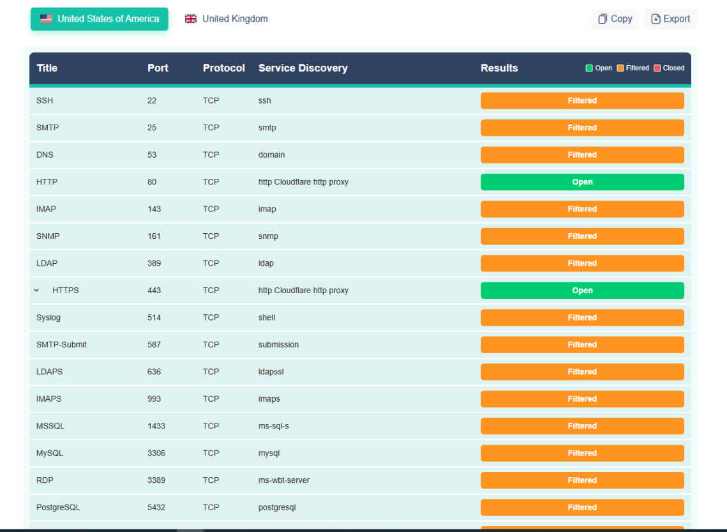The width and height of the screenshot is (727, 532).
Task: Click the red Closed legend swatch
Action: click(657, 68)
